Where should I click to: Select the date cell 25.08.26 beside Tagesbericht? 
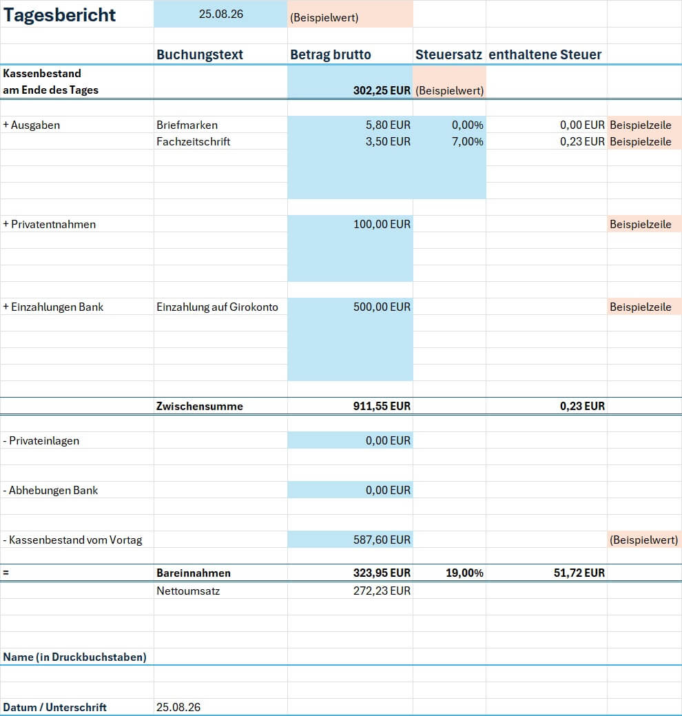[220, 14]
